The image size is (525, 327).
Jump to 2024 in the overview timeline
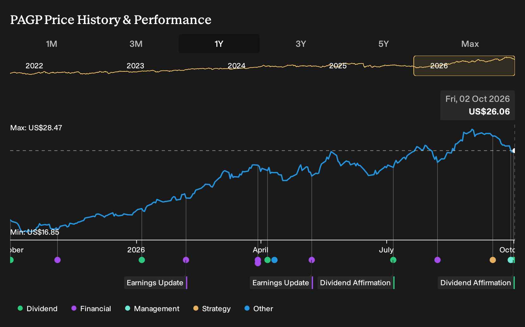coord(237,66)
